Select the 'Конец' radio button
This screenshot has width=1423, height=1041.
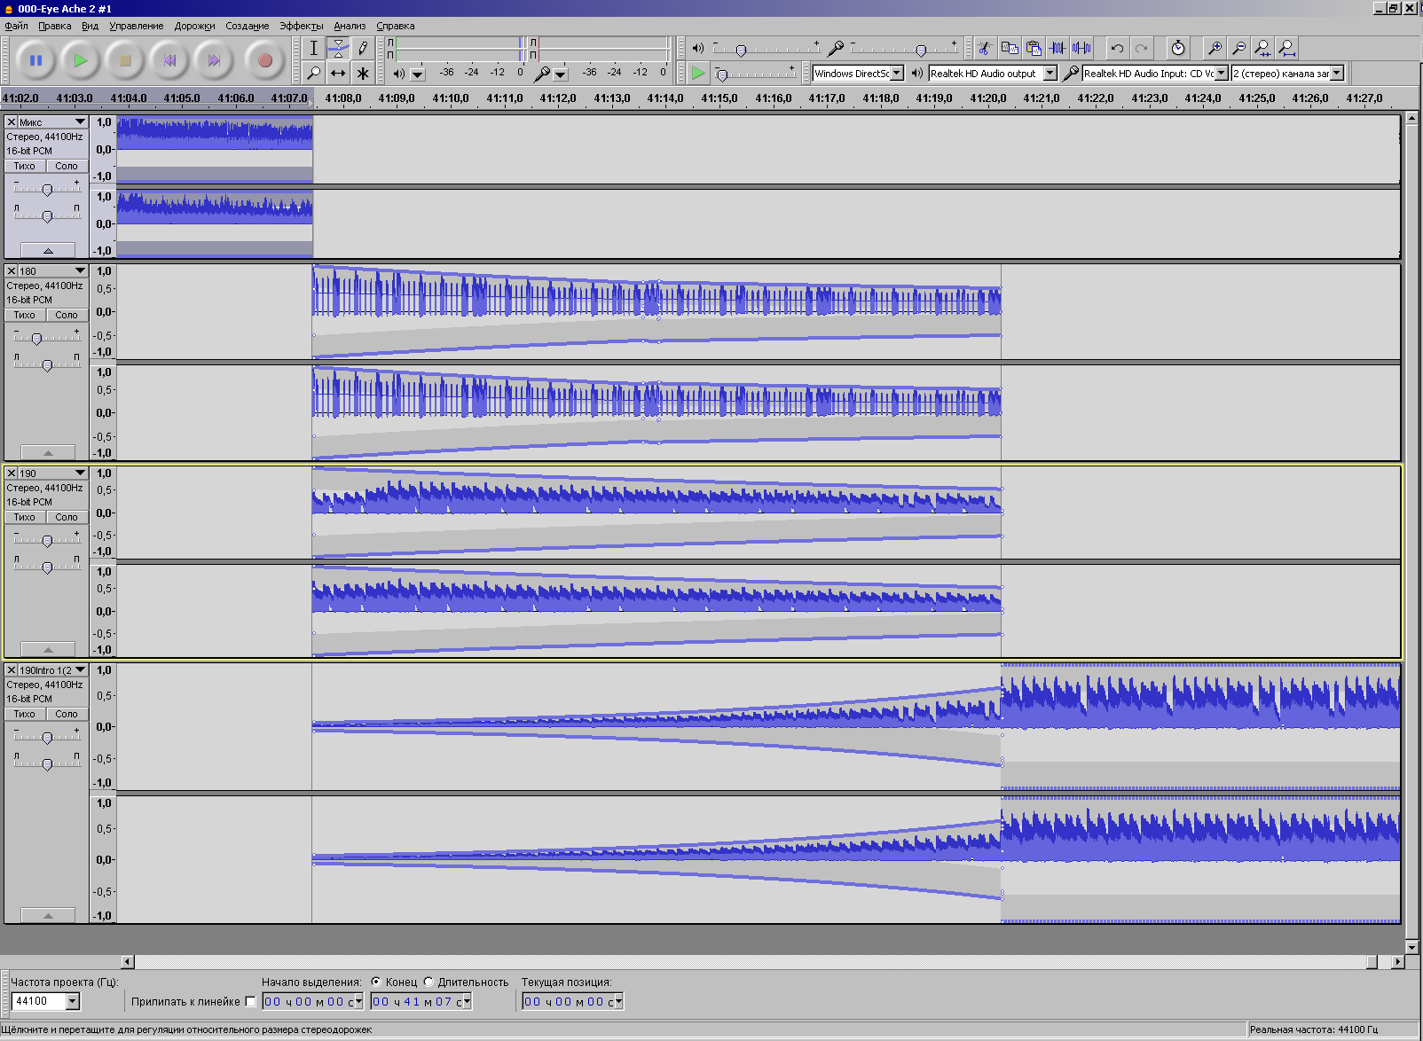coord(376,982)
